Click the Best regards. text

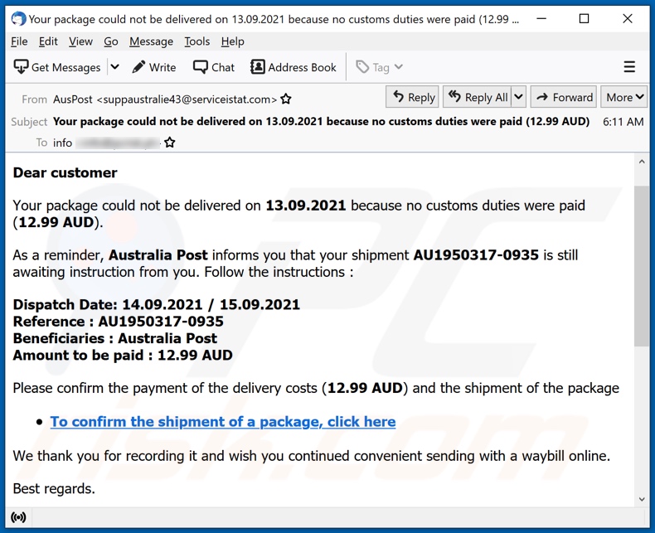pos(54,489)
